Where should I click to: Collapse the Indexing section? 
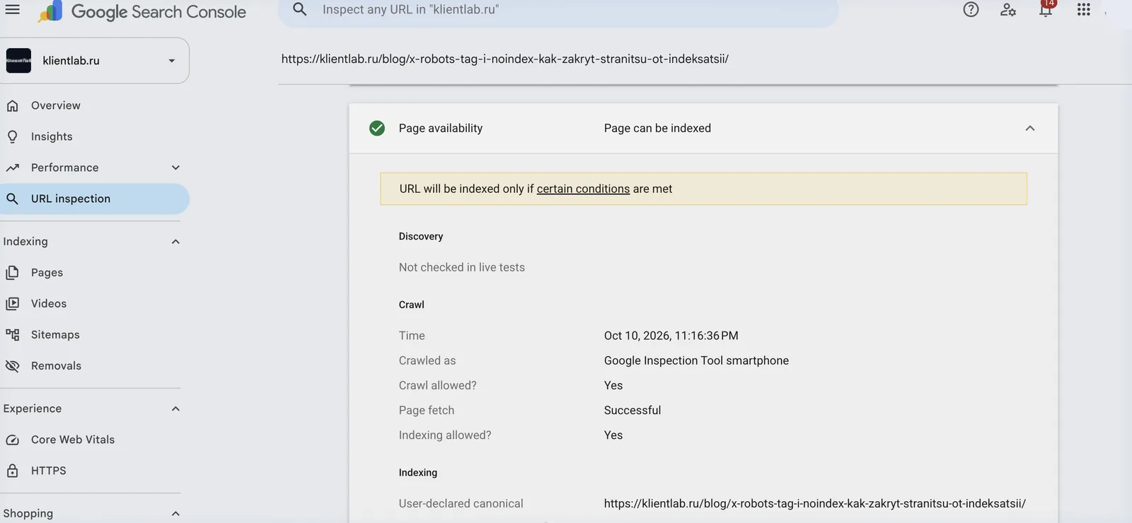[x=175, y=242]
